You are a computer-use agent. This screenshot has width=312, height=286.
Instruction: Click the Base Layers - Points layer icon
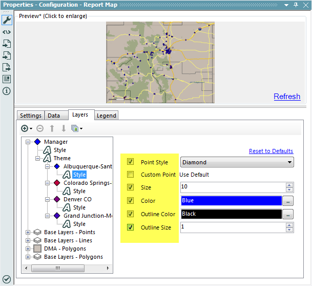[x=37, y=232]
